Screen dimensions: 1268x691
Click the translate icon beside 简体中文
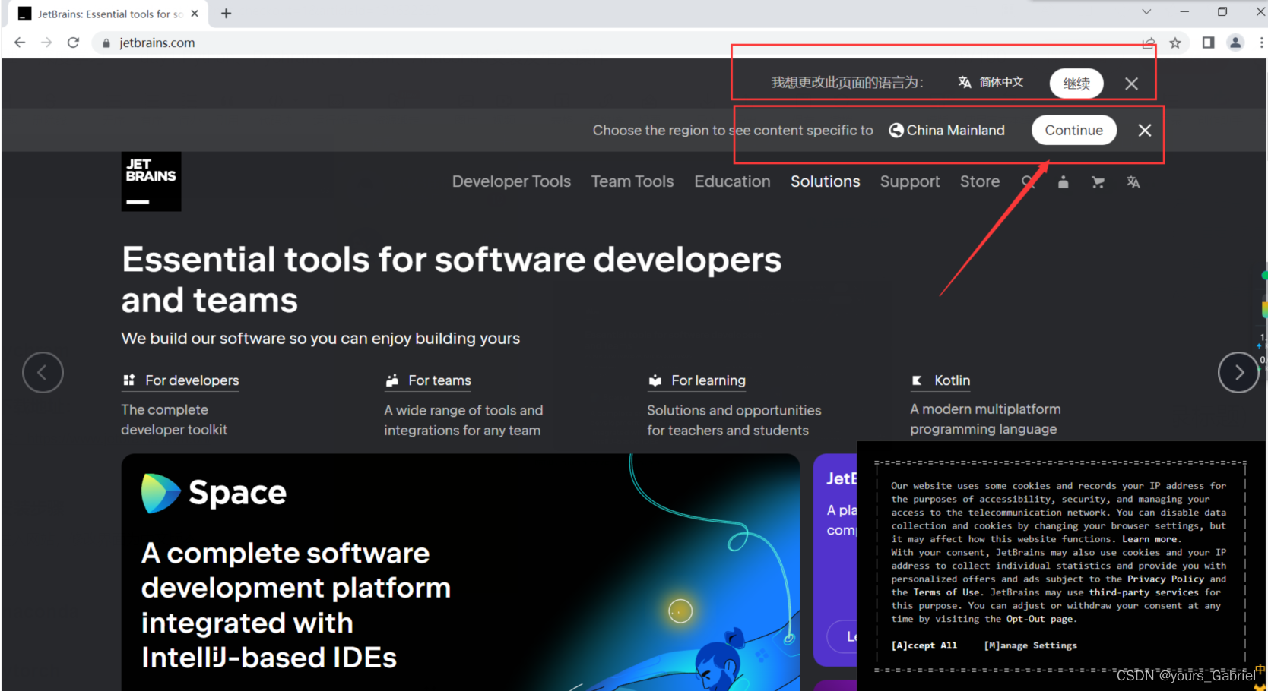(964, 82)
